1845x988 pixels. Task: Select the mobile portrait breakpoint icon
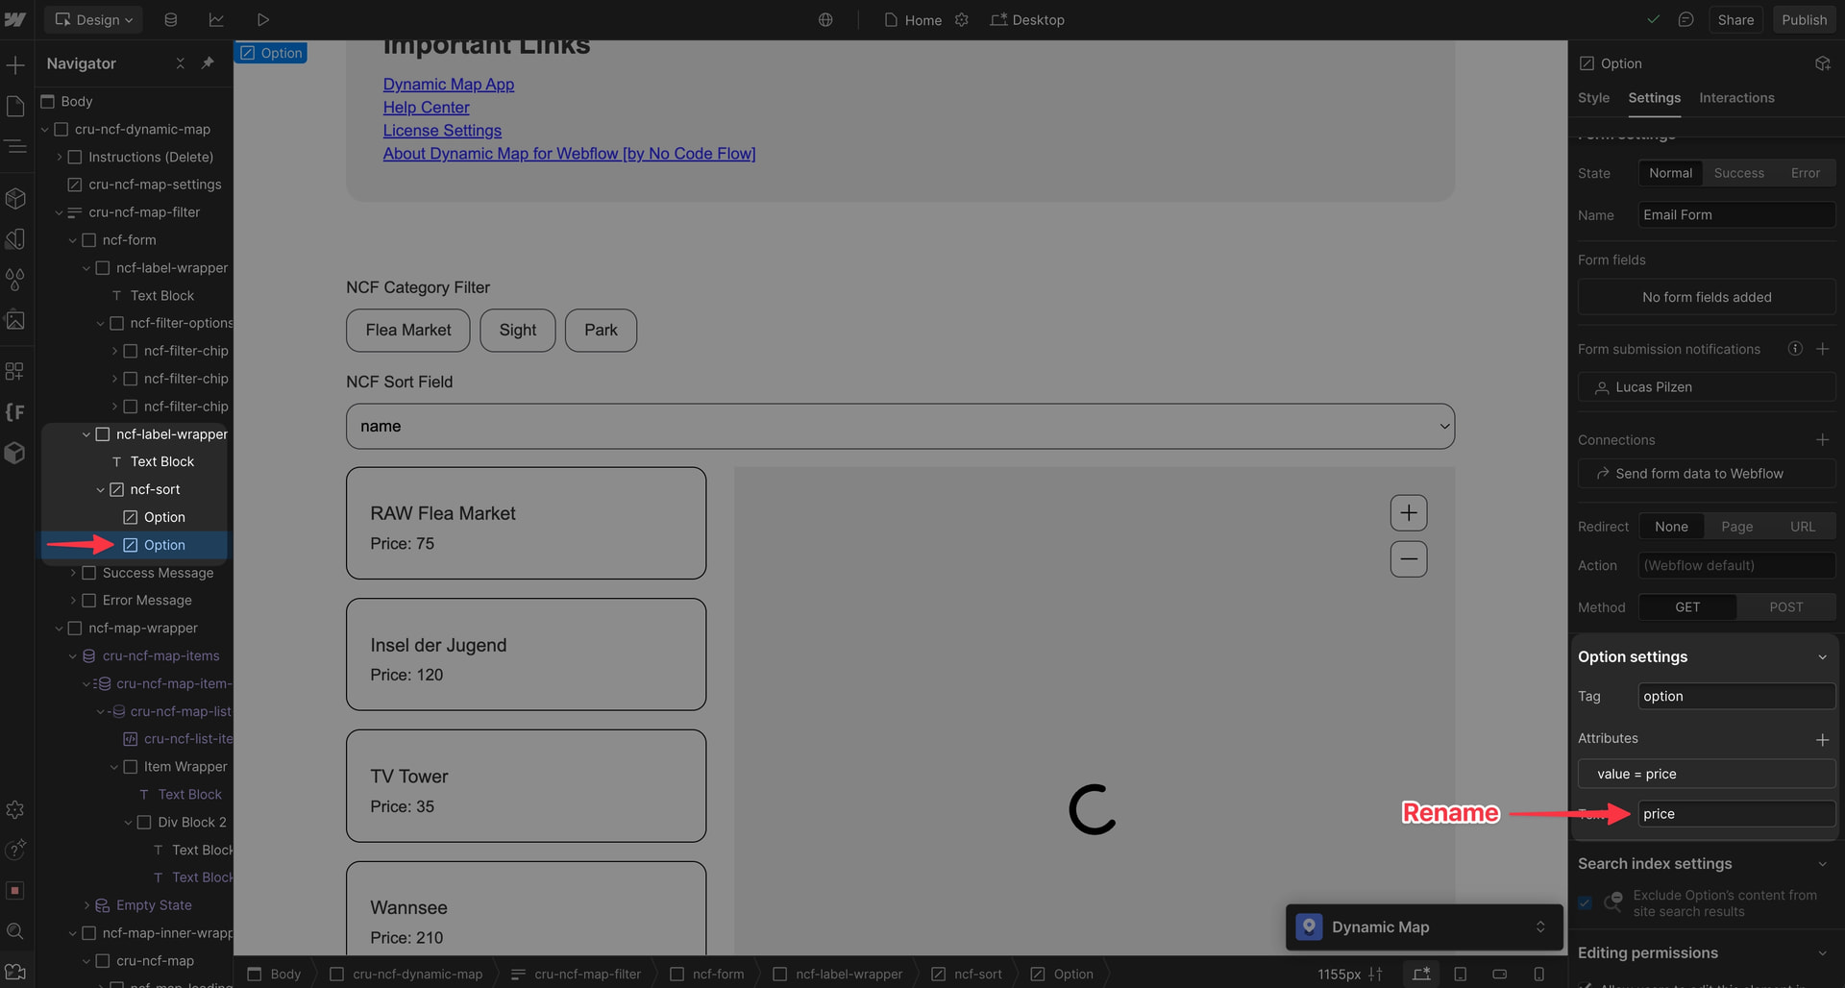(x=1539, y=974)
